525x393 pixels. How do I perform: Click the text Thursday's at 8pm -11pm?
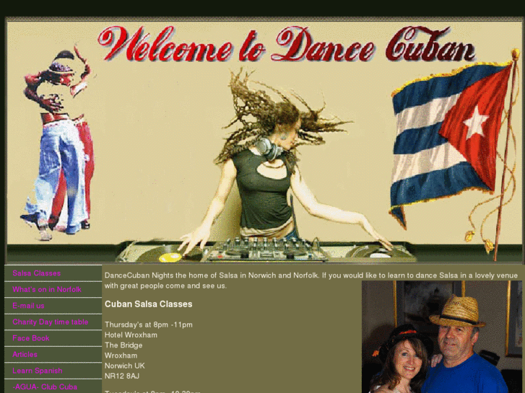(x=148, y=324)
